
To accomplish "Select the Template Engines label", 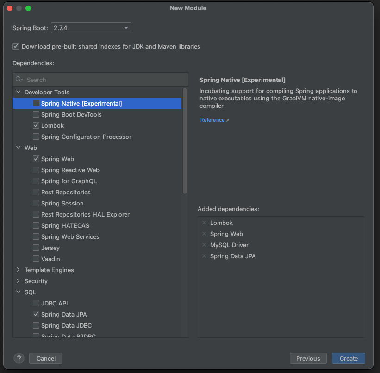I will (49, 270).
